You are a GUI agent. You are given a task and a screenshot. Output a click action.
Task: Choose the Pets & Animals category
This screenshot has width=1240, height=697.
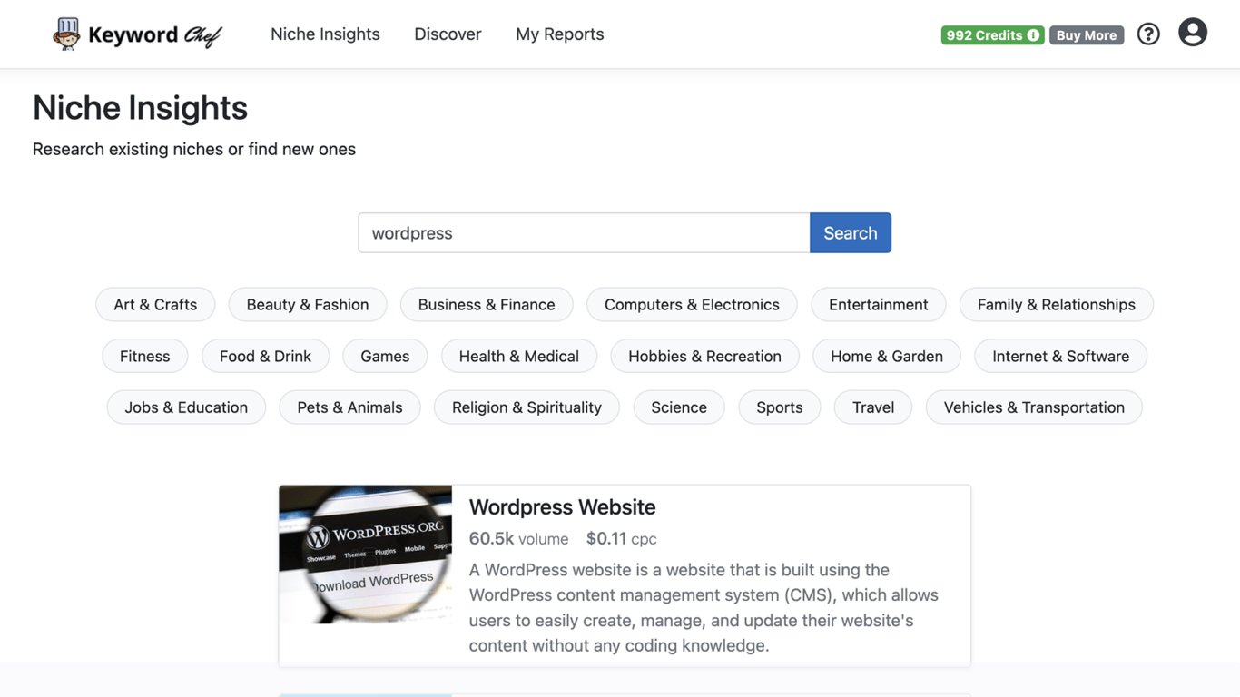click(349, 407)
